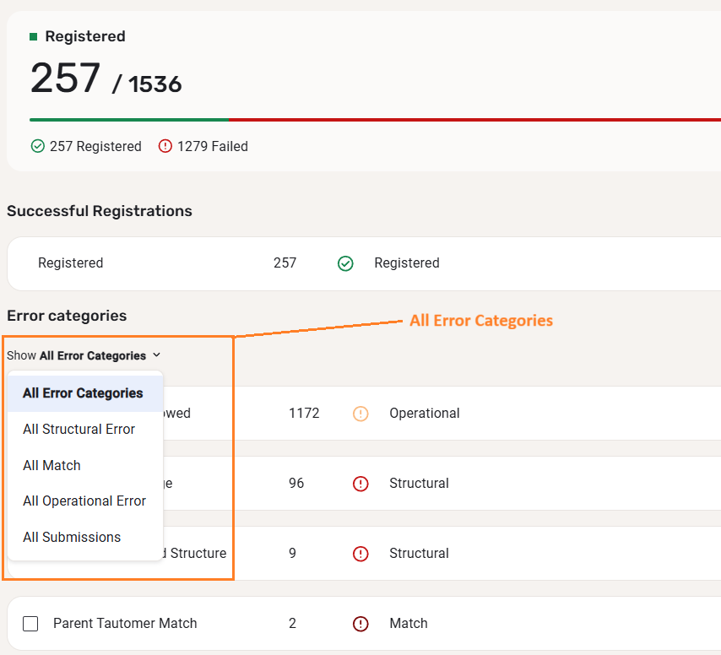Click the orange warning icon beside Operational

click(x=360, y=414)
